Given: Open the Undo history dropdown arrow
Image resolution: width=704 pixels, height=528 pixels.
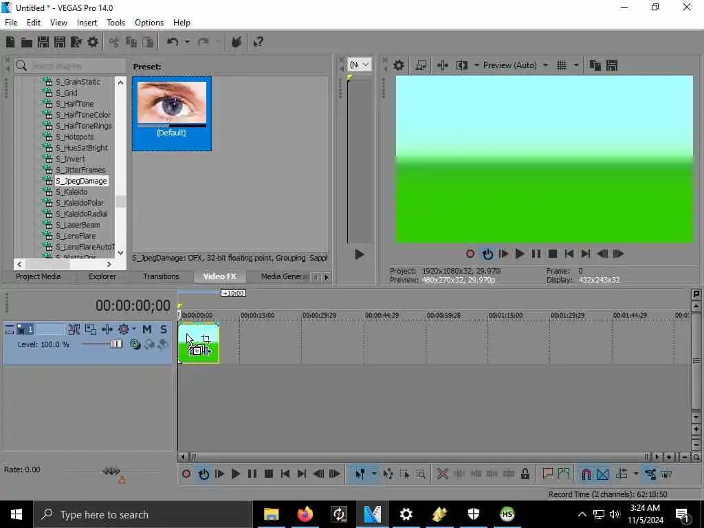Looking at the screenshot, I should tap(187, 42).
